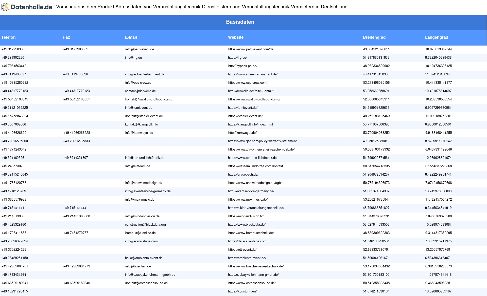Open https://l-g.eu/ website
Screen dimensions: 487x296
click(237, 58)
